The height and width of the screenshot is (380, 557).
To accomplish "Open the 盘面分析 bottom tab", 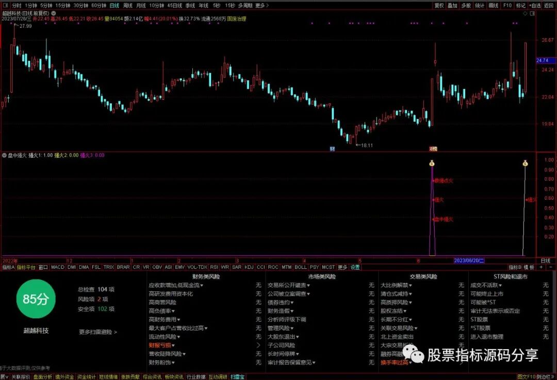I will point(43,376).
